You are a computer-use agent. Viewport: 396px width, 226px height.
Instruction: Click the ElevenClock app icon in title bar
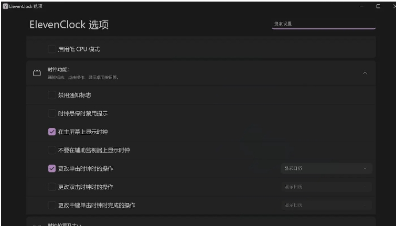tap(5, 6)
